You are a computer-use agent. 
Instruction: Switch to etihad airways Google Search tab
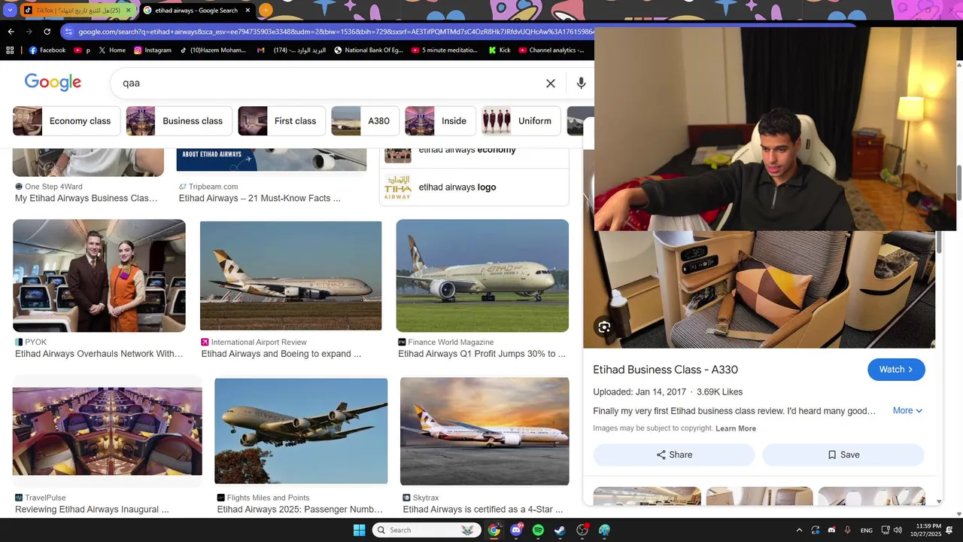197,11
